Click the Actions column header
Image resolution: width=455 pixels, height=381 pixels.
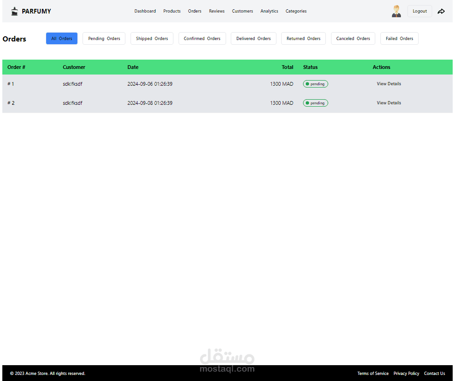(x=381, y=67)
